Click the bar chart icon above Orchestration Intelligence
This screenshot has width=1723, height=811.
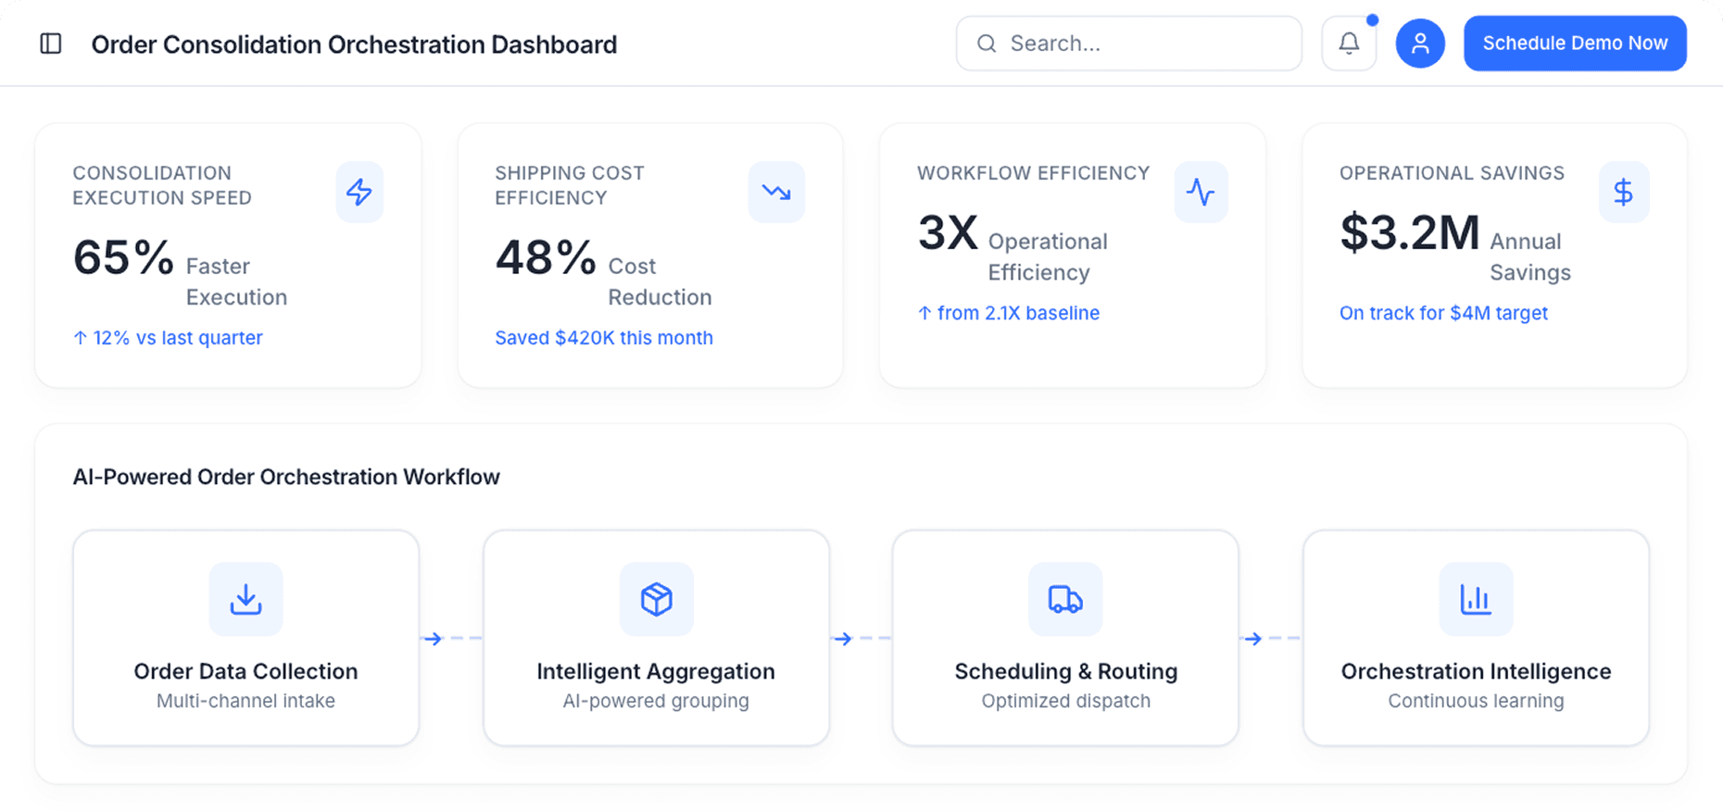coord(1475,599)
